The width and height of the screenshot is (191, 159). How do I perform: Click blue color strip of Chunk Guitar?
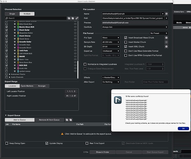pos(18,30)
